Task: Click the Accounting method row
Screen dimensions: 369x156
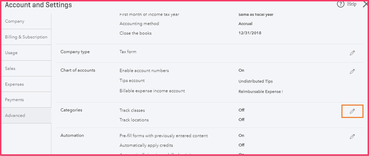Action: click(x=139, y=24)
